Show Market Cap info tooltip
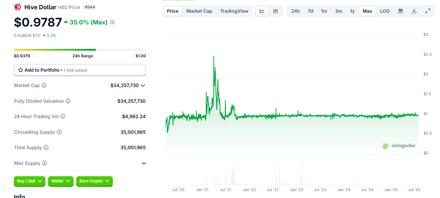The image size is (440, 198). (44, 85)
